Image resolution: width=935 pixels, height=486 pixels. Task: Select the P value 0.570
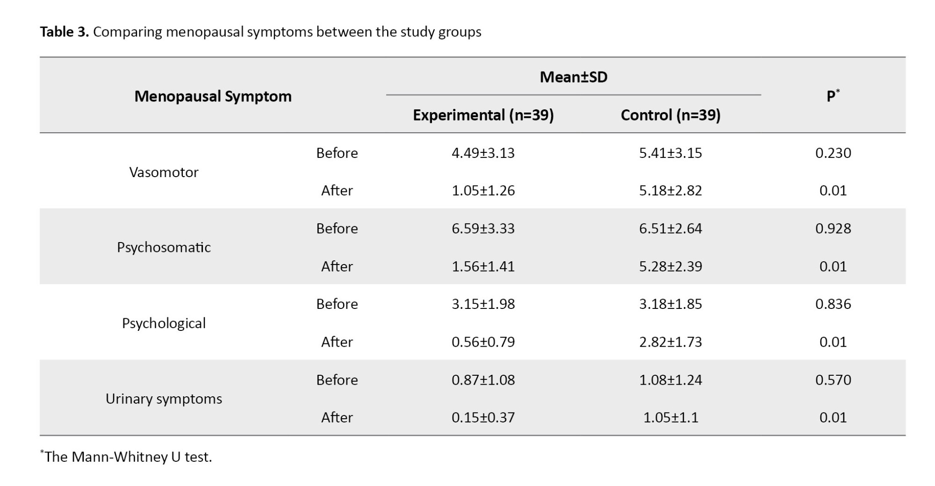833,380
